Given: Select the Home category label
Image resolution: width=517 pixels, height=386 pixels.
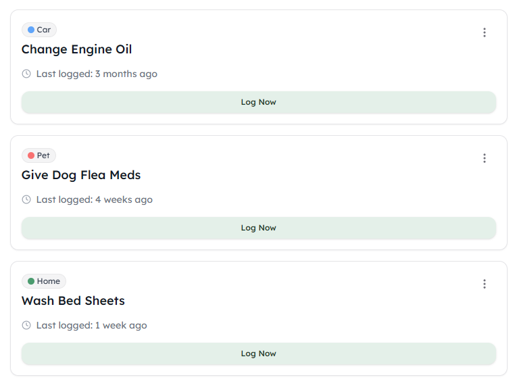Looking at the screenshot, I should point(48,281).
